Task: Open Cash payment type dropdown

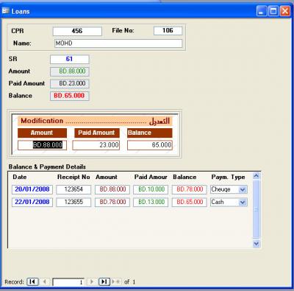Action: [243, 203]
